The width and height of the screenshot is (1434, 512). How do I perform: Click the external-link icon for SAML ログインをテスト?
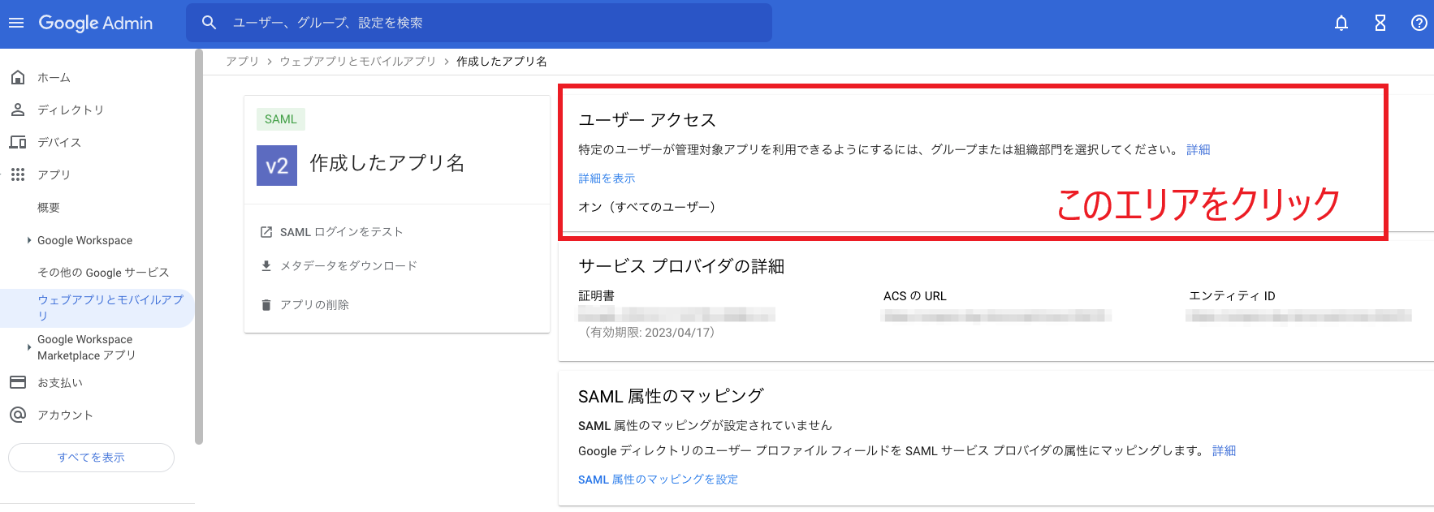pyautogui.click(x=266, y=232)
